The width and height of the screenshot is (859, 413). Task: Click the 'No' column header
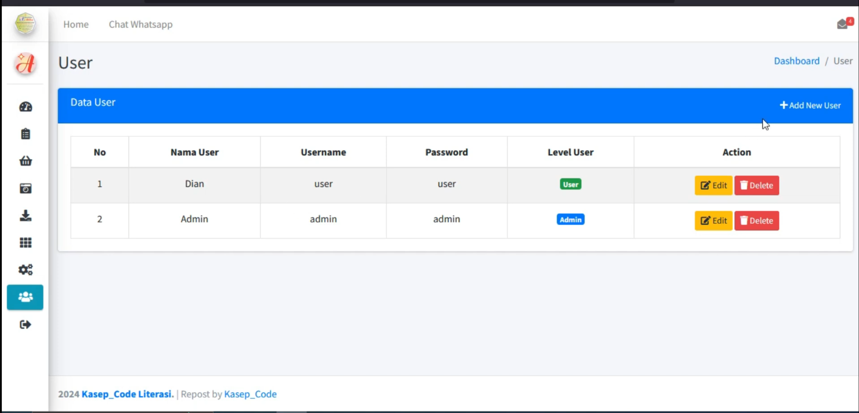100,152
